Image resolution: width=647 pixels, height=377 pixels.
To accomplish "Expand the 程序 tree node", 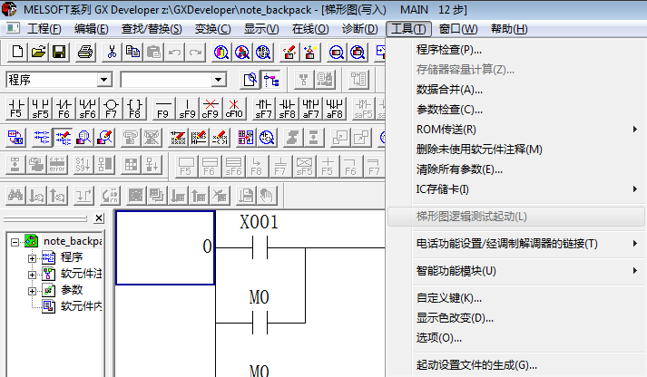I will click(32, 258).
